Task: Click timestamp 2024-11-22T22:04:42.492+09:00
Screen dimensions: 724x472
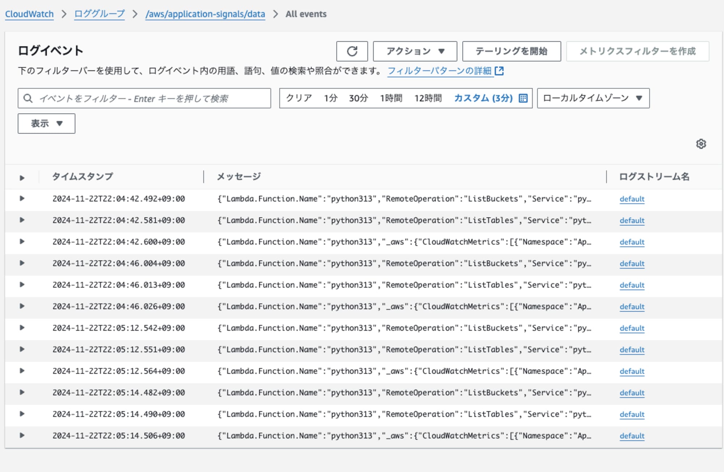Action: click(x=119, y=199)
